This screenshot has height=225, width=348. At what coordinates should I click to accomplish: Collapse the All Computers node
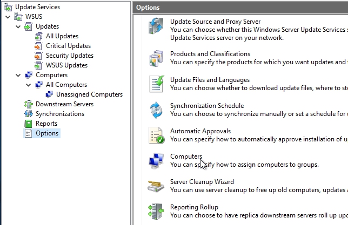(29, 85)
